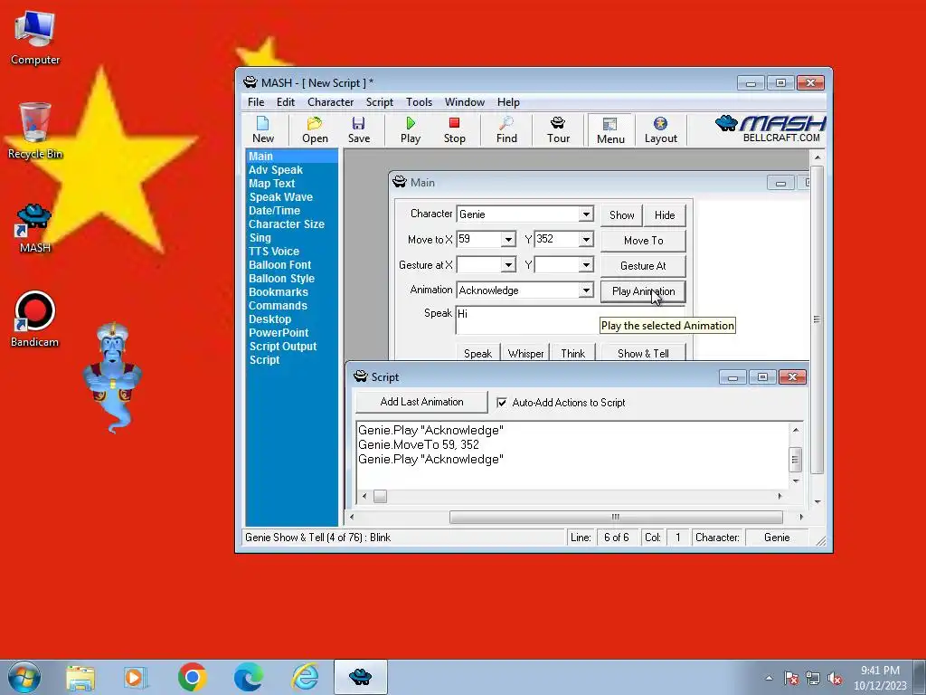
Task: Open the Move to Y dropdown
Action: 586,239
